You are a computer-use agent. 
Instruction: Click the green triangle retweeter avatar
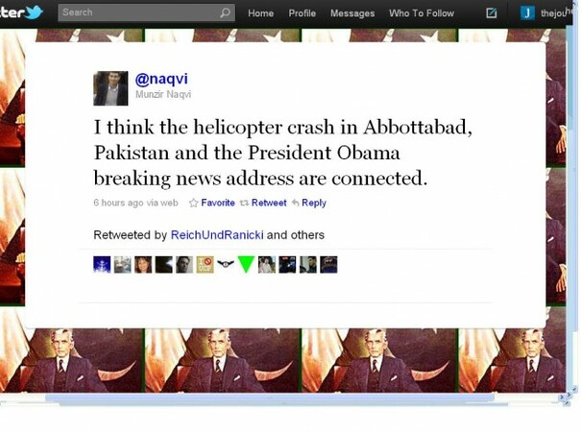coord(246,264)
